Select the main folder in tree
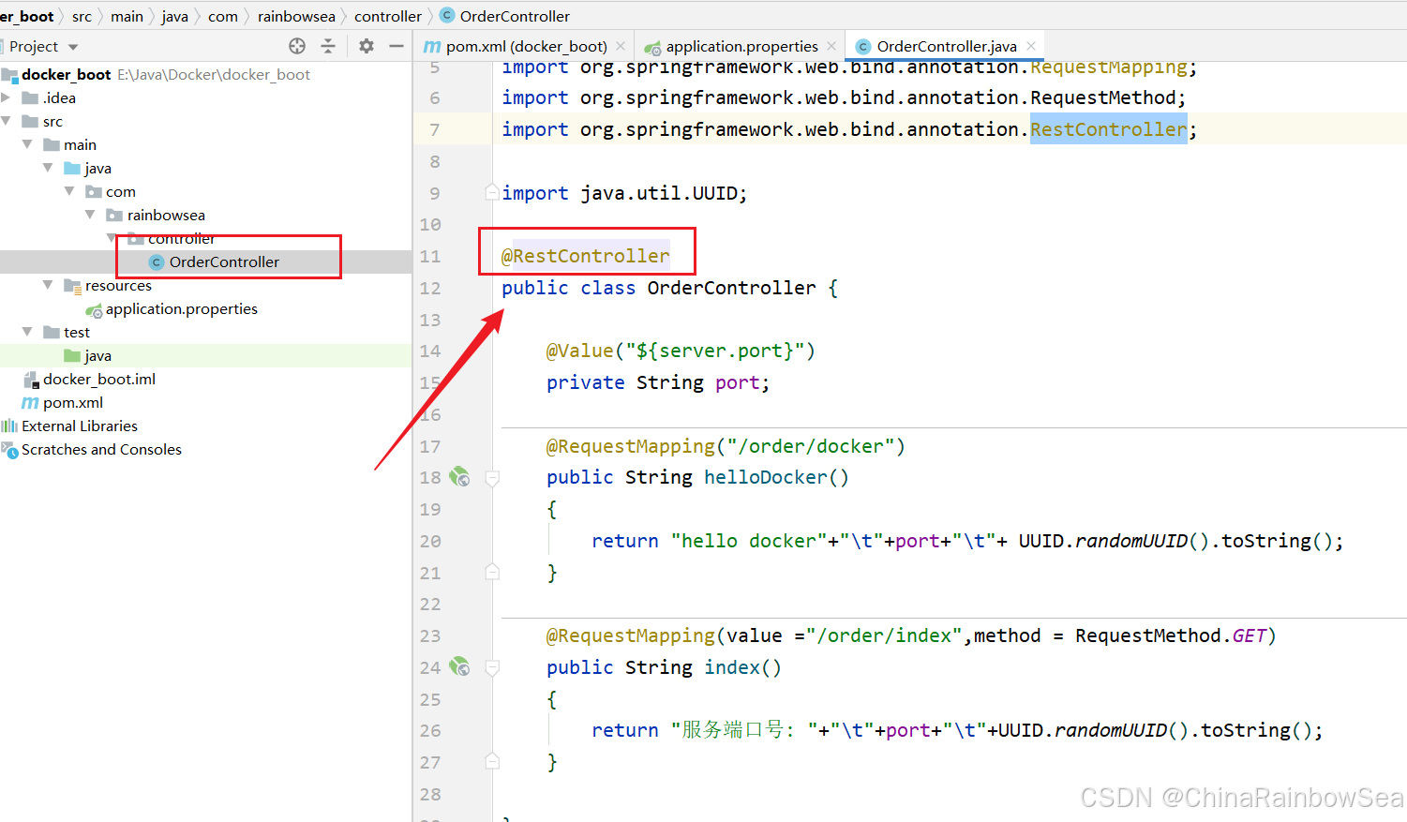This screenshot has height=822, width=1407. click(80, 144)
